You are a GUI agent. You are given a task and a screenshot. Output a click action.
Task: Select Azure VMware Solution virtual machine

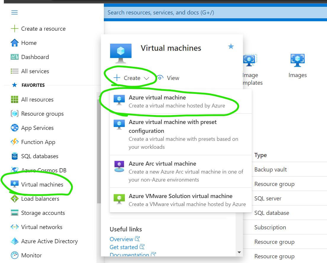click(181, 196)
